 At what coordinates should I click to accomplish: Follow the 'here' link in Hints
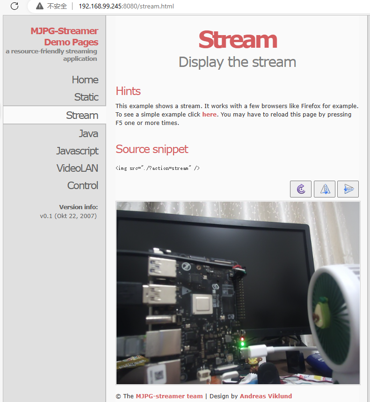pos(210,114)
